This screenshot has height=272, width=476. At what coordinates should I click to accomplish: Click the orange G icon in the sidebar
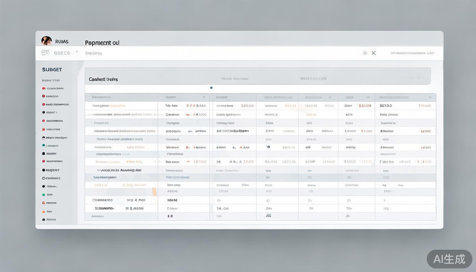pyautogui.click(x=44, y=203)
